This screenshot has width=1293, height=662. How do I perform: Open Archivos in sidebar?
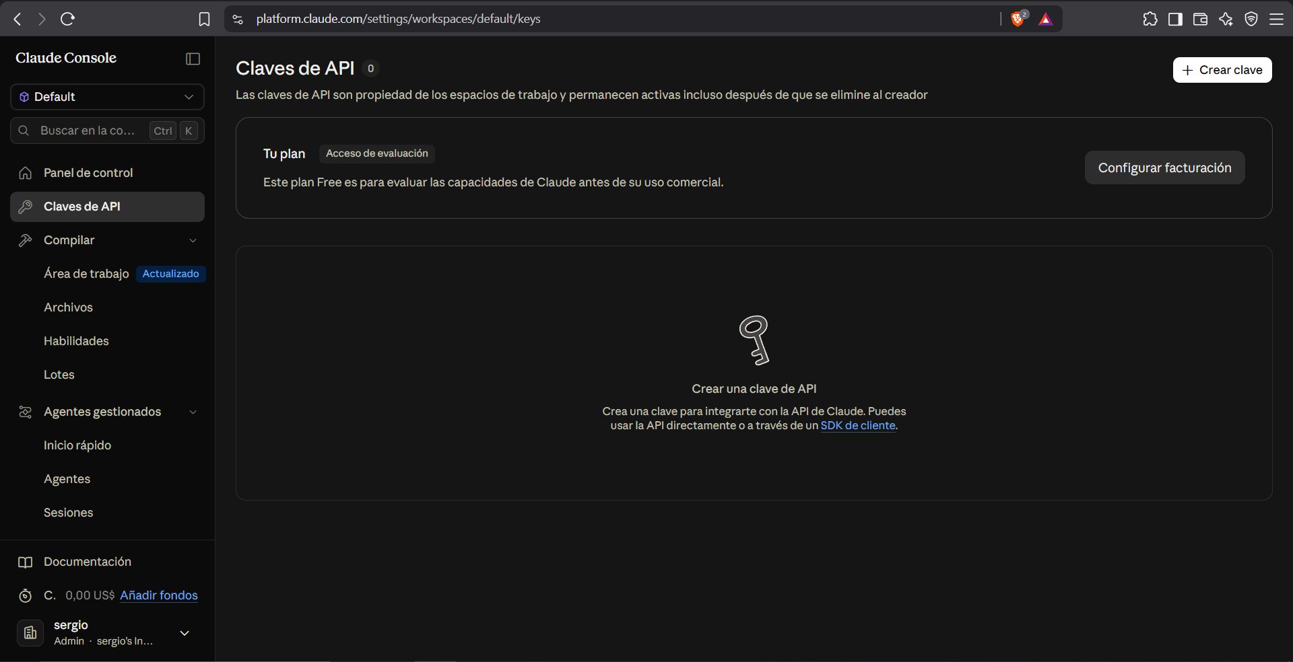tap(68, 307)
